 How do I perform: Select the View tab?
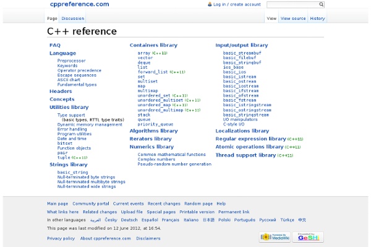click(271, 18)
